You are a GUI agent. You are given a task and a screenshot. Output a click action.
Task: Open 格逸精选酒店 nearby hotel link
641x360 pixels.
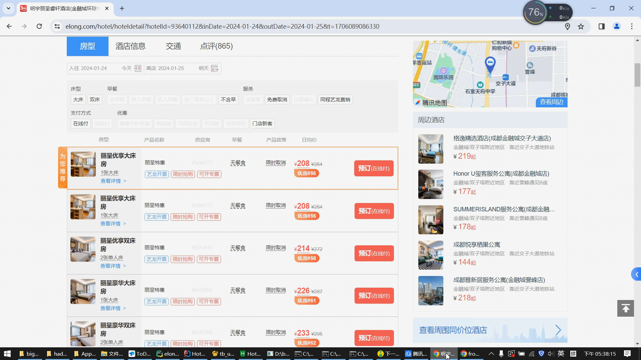click(502, 138)
